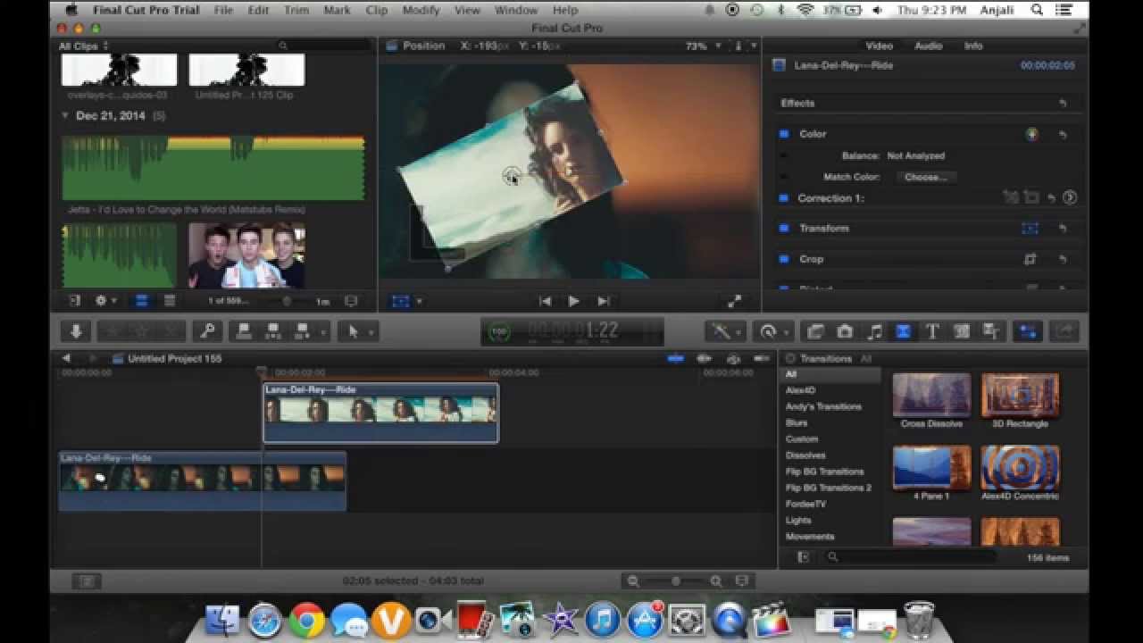This screenshot has height=643, width=1143.
Task: Jump to previous edit in viewer
Action: [545, 302]
